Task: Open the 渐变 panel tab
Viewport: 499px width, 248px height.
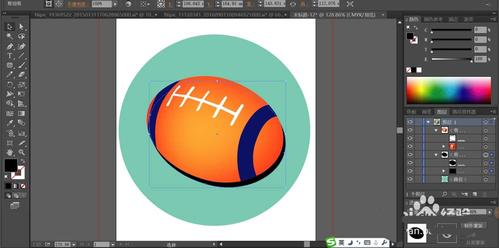Action: tap(470, 19)
